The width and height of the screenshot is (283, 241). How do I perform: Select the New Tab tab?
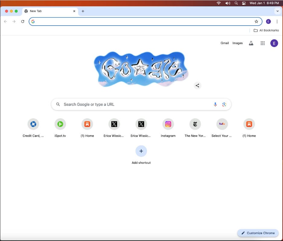click(x=50, y=11)
